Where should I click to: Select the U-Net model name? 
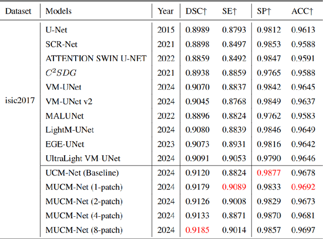(x=58, y=29)
